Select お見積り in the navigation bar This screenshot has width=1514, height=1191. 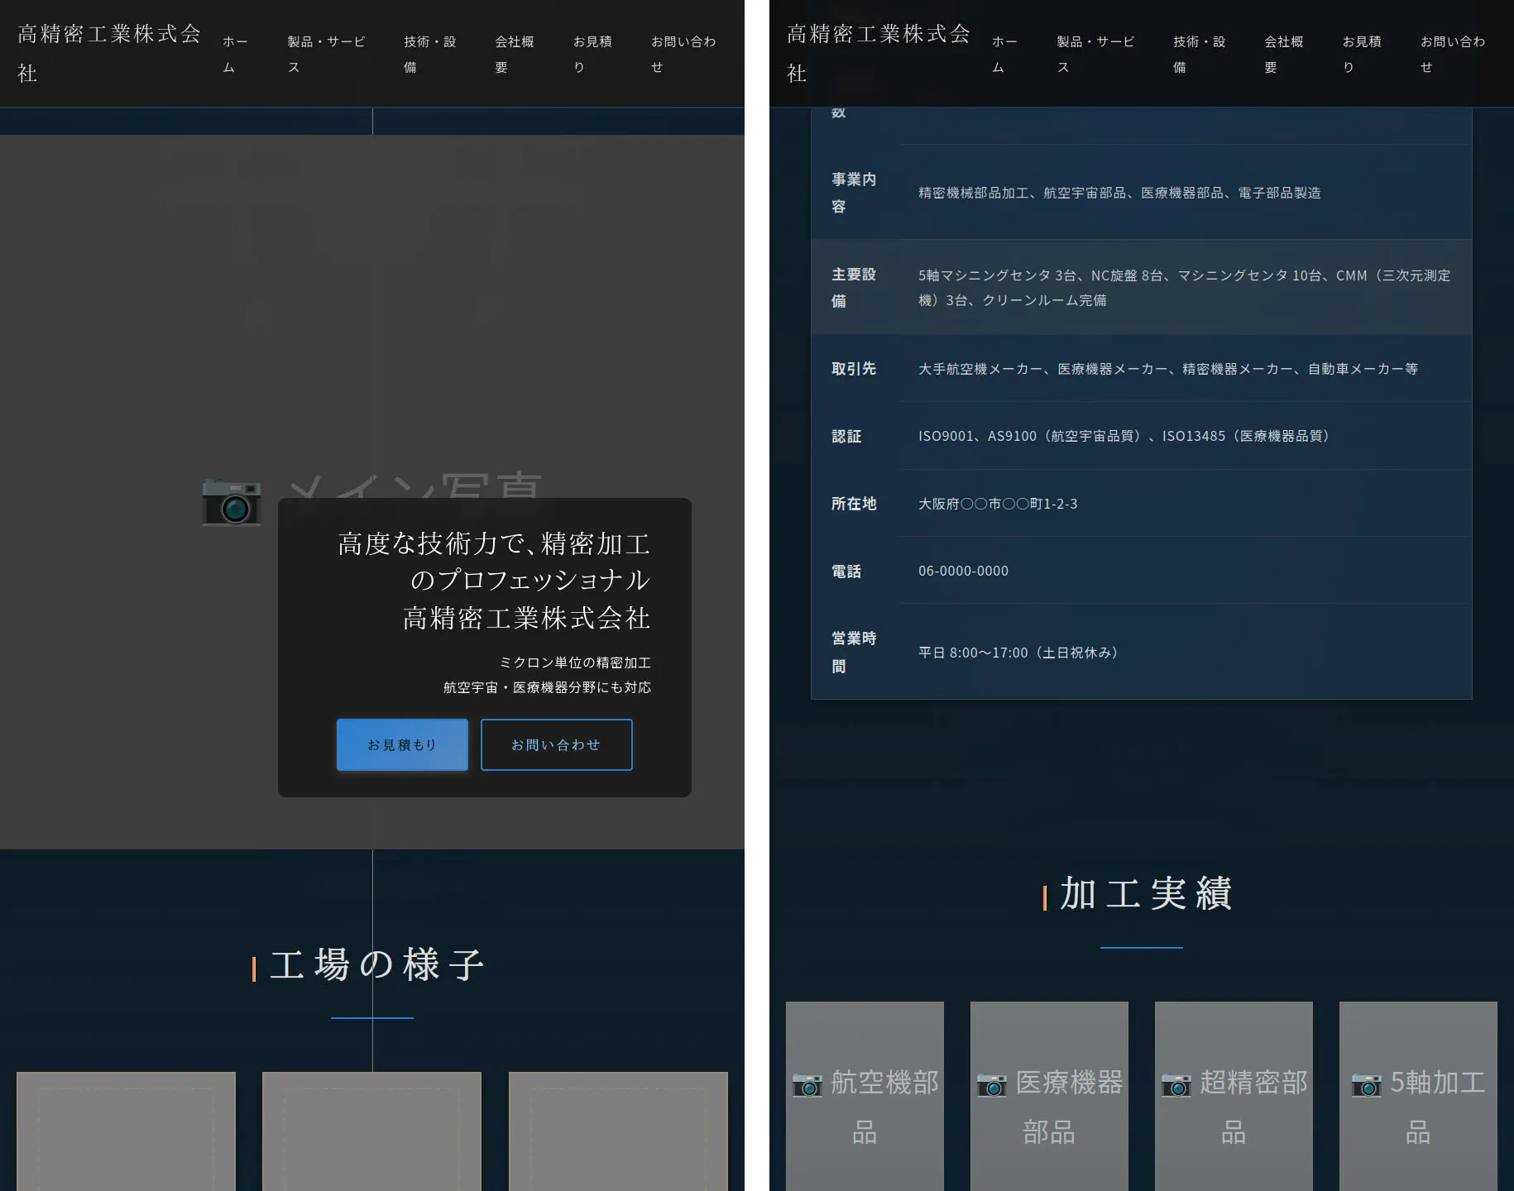(x=592, y=53)
